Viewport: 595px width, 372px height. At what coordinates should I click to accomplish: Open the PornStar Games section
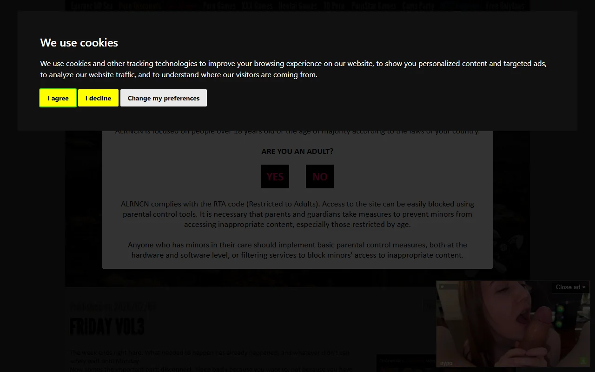(374, 6)
